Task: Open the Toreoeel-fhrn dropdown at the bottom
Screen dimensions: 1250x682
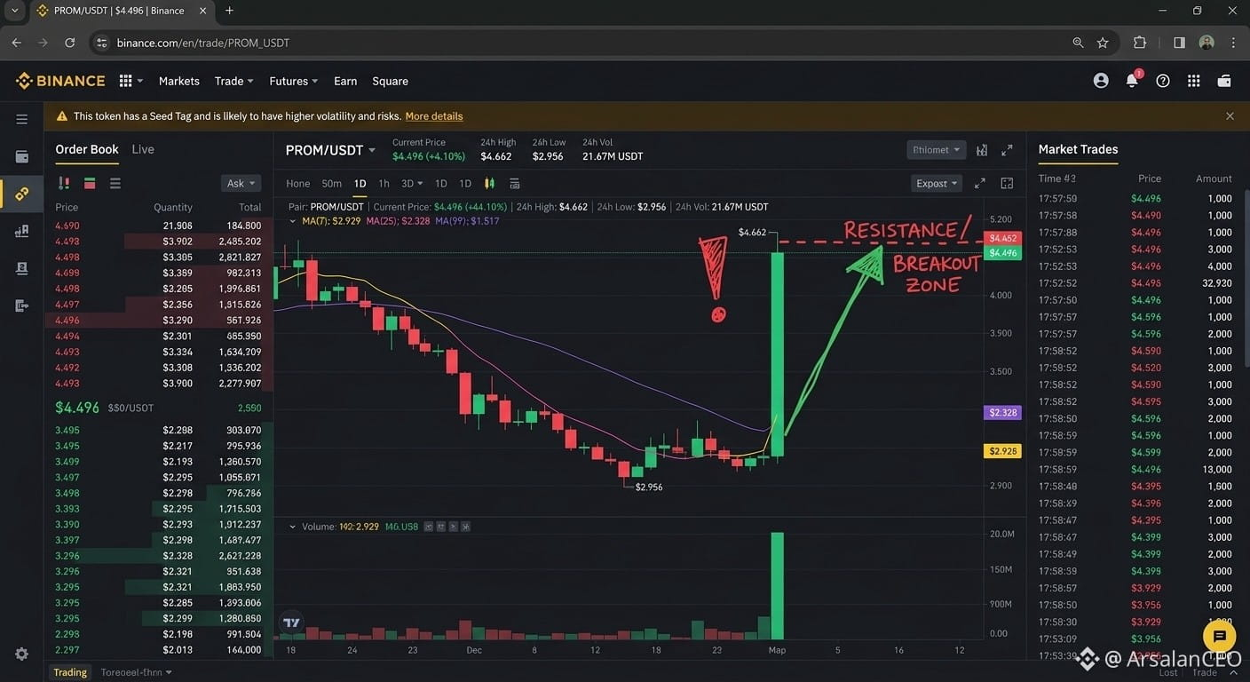Action: tap(136, 672)
